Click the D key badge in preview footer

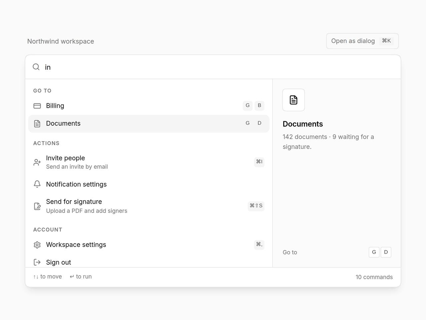point(386,252)
